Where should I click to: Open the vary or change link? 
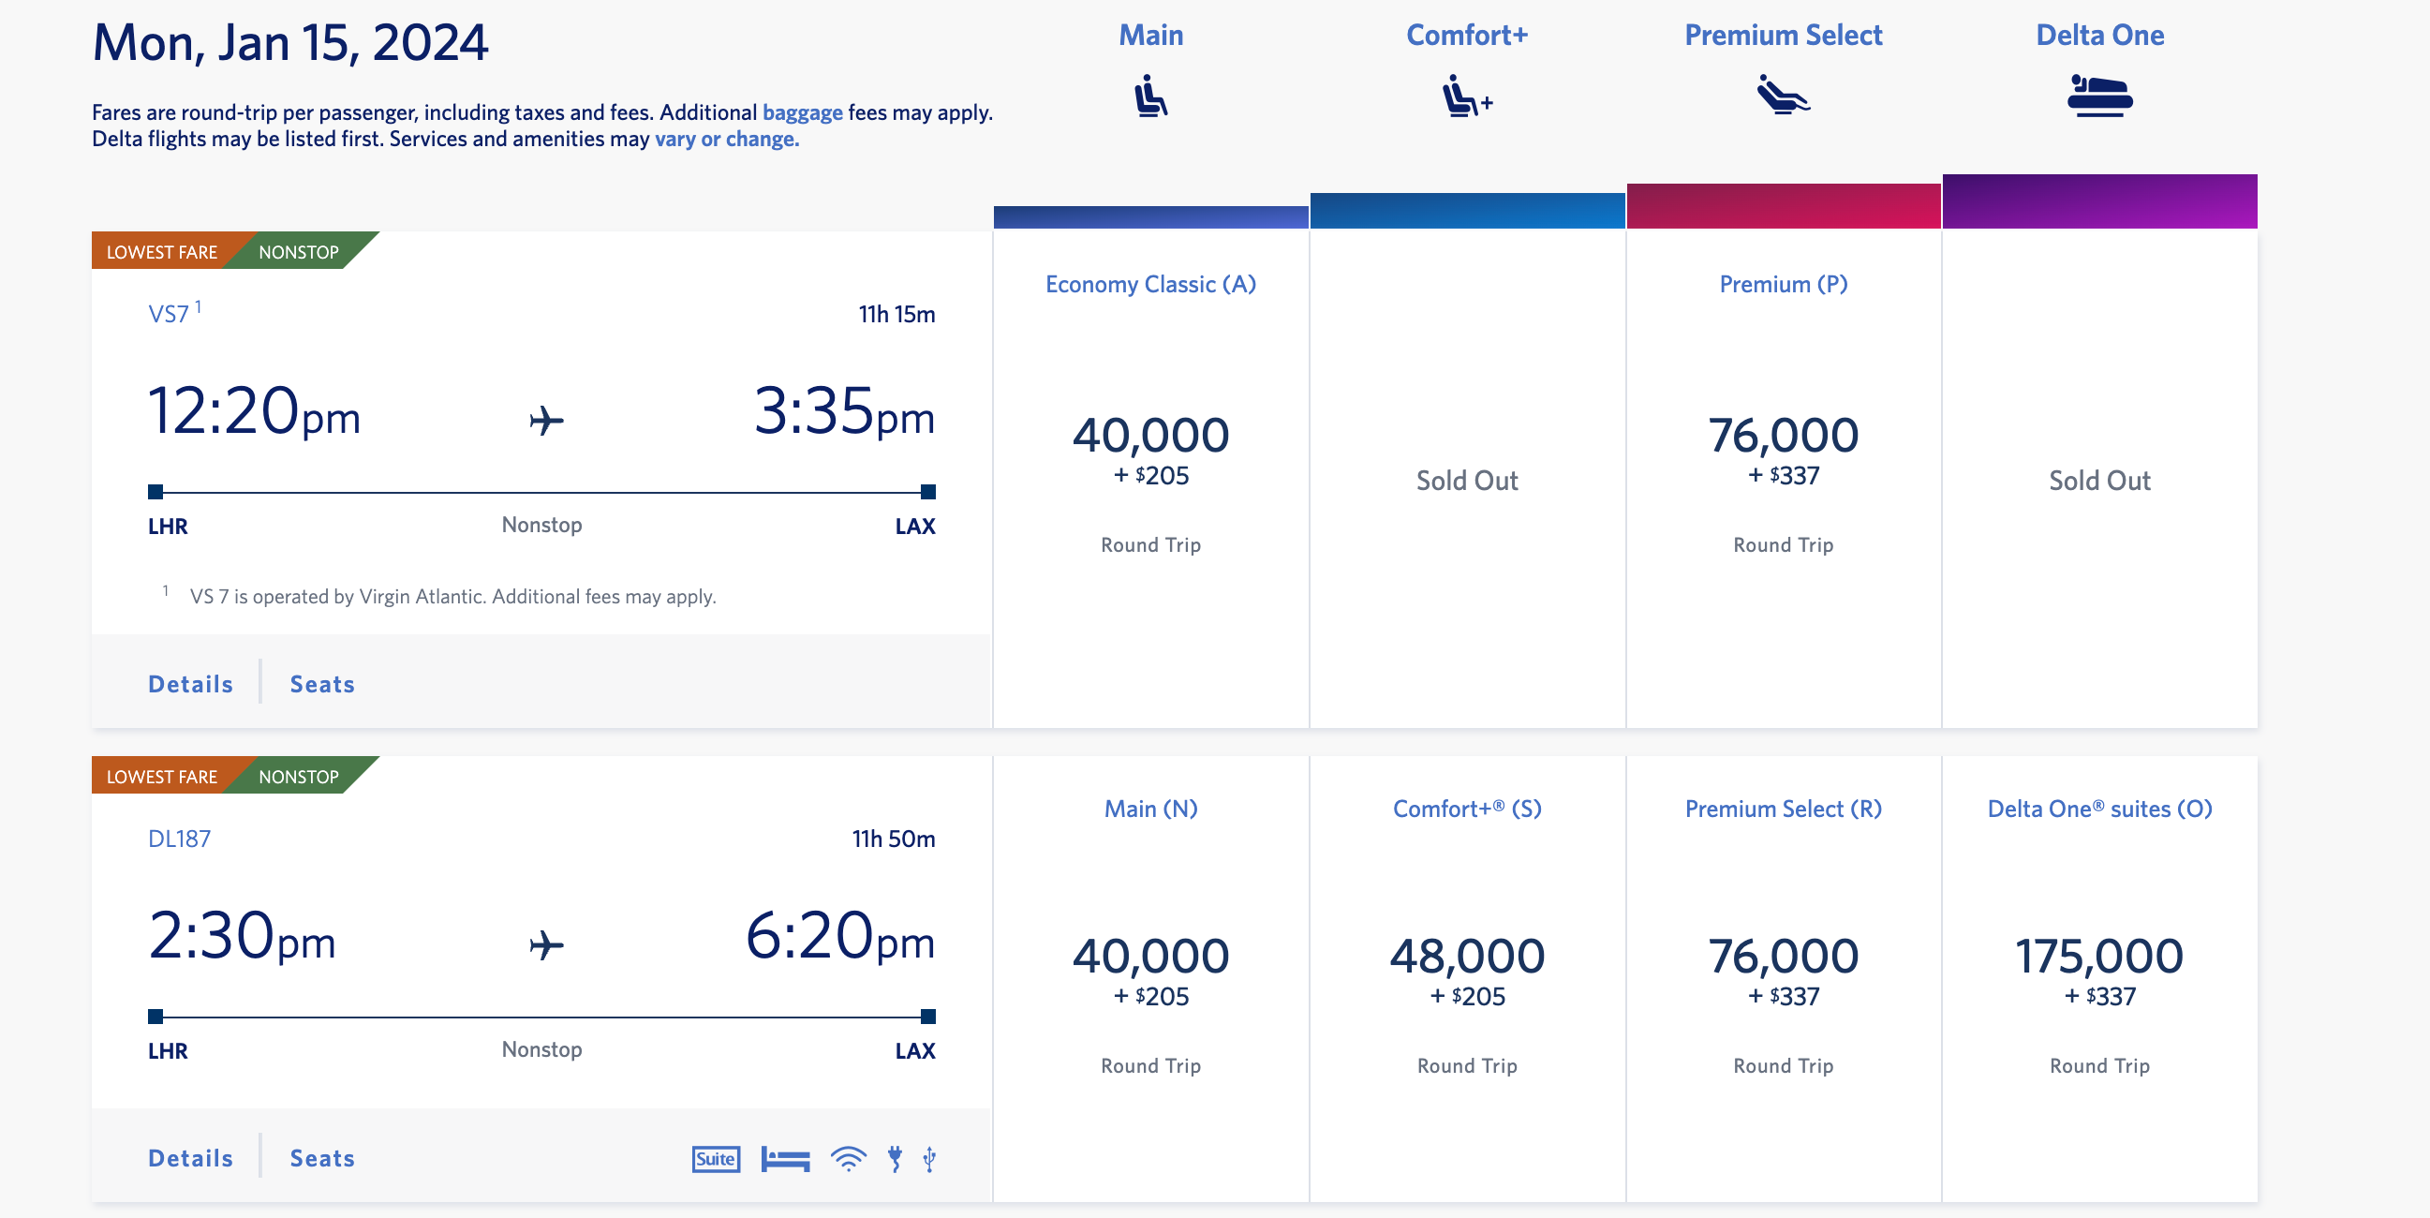(726, 139)
